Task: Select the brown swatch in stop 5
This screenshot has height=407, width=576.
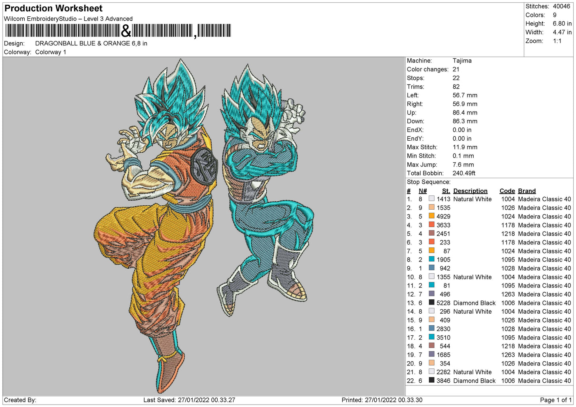Action: [x=431, y=233]
